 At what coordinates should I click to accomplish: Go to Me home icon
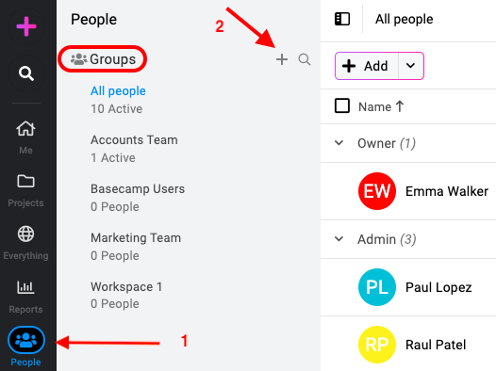[26, 128]
